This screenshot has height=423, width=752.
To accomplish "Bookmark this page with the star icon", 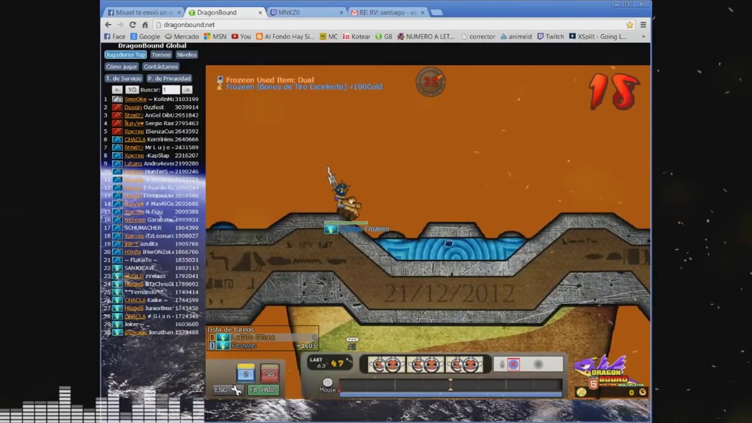I will [x=630, y=25].
